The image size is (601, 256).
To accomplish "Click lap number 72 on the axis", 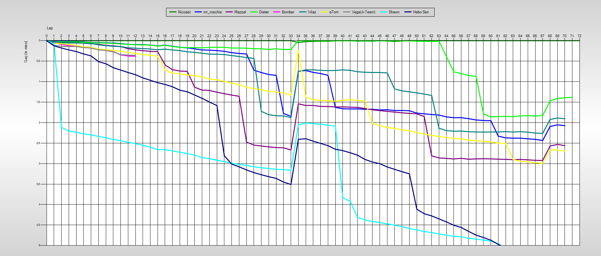I will coord(580,36).
